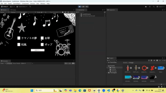
Task: Toggle Stats overlay in Game view
Action: coord(72,12)
